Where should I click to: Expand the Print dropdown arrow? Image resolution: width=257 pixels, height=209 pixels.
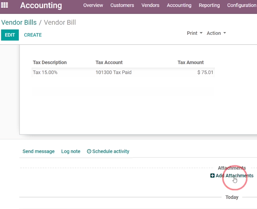coord(201,33)
